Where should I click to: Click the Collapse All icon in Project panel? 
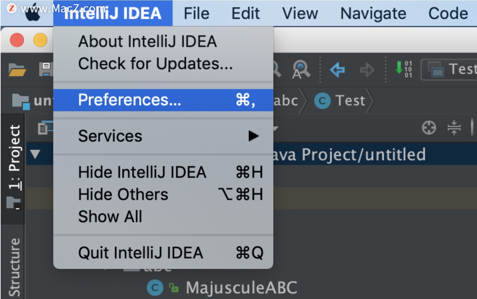point(454,128)
